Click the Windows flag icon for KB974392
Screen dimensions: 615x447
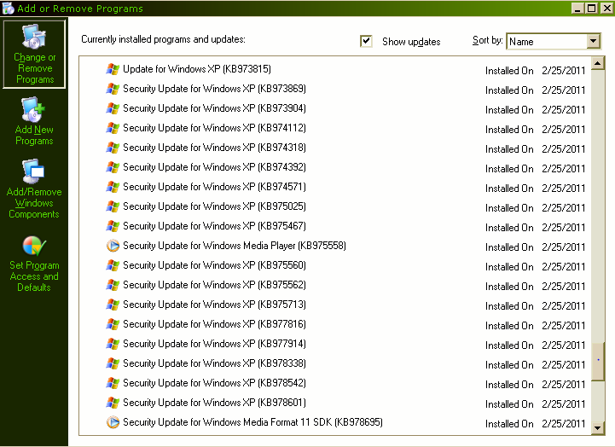(x=113, y=167)
